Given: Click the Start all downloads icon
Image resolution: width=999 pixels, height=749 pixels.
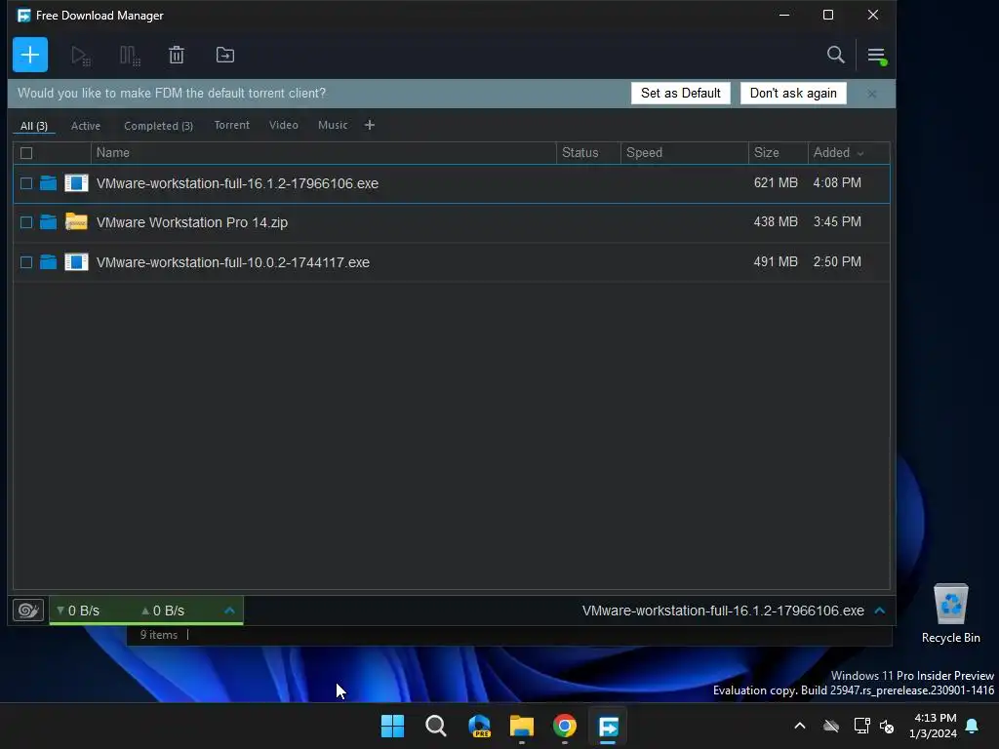Looking at the screenshot, I should pos(81,56).
